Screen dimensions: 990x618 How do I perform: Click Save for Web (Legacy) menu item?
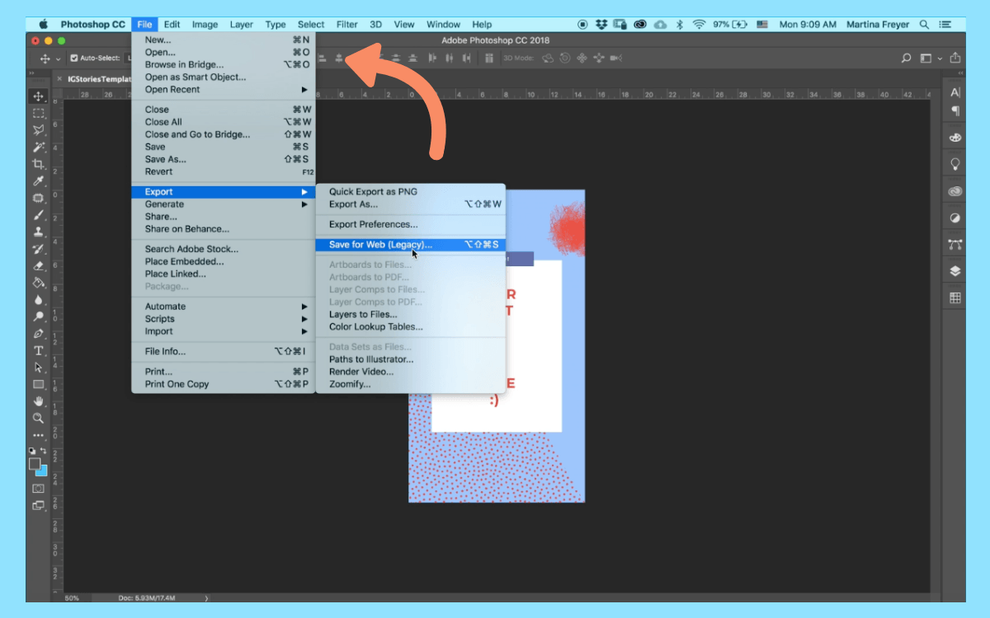pyautogui.click(x=410, y=245)
